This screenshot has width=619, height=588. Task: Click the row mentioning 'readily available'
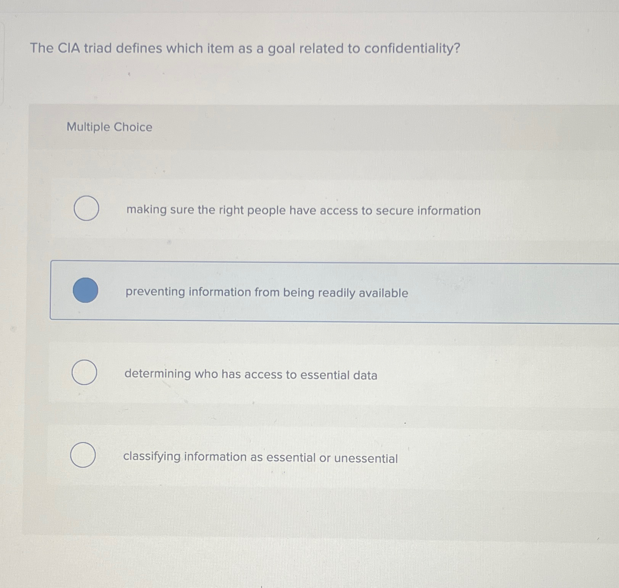tap(266, 292)
